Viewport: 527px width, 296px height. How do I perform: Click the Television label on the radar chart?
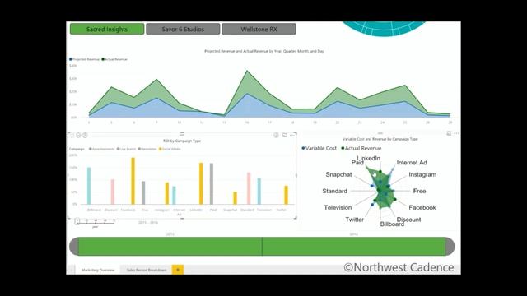[338, 207]
